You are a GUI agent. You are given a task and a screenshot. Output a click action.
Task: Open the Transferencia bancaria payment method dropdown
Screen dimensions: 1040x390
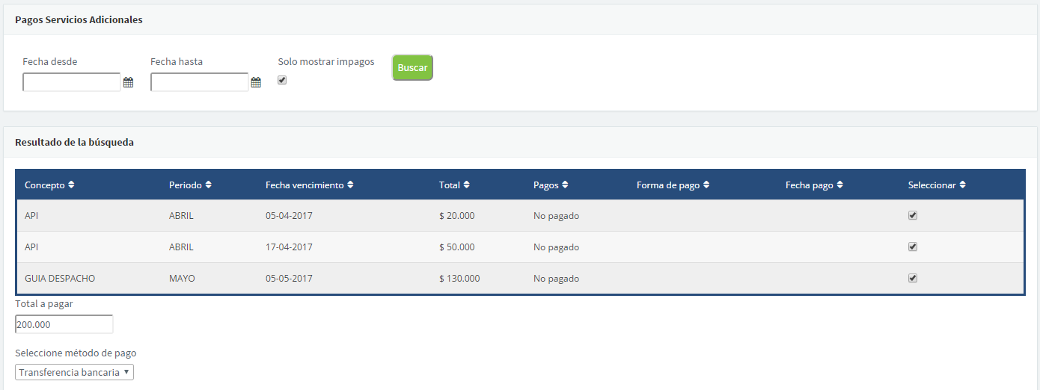click(74, 372)
